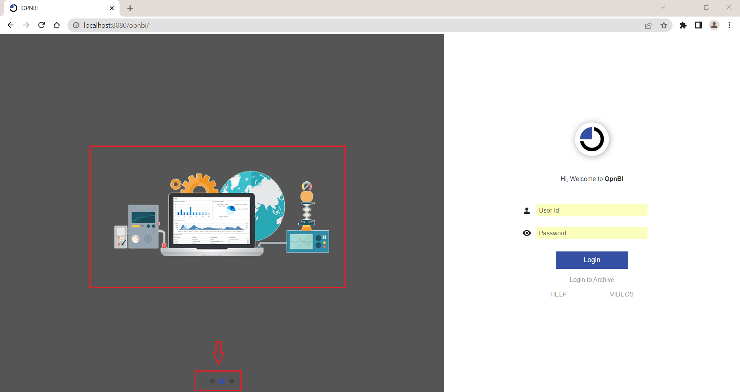The width and height of the screenshot is (740, 392).
Task: Open the Chrome profile avatar
Action: point(714,25)
